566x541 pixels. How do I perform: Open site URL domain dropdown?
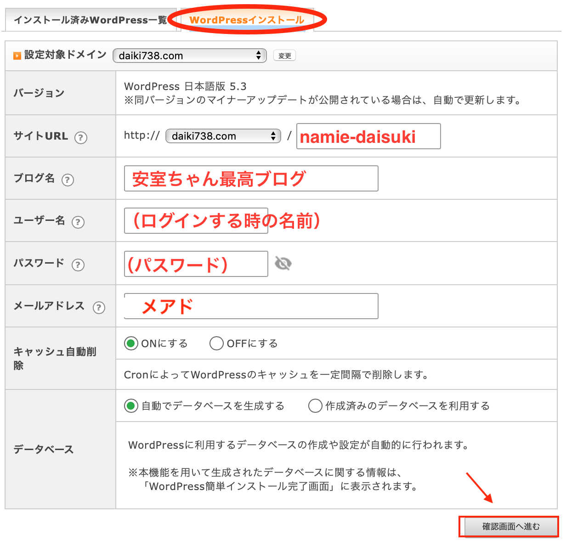point(223,136)
